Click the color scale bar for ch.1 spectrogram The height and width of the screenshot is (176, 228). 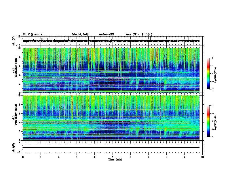208,74
